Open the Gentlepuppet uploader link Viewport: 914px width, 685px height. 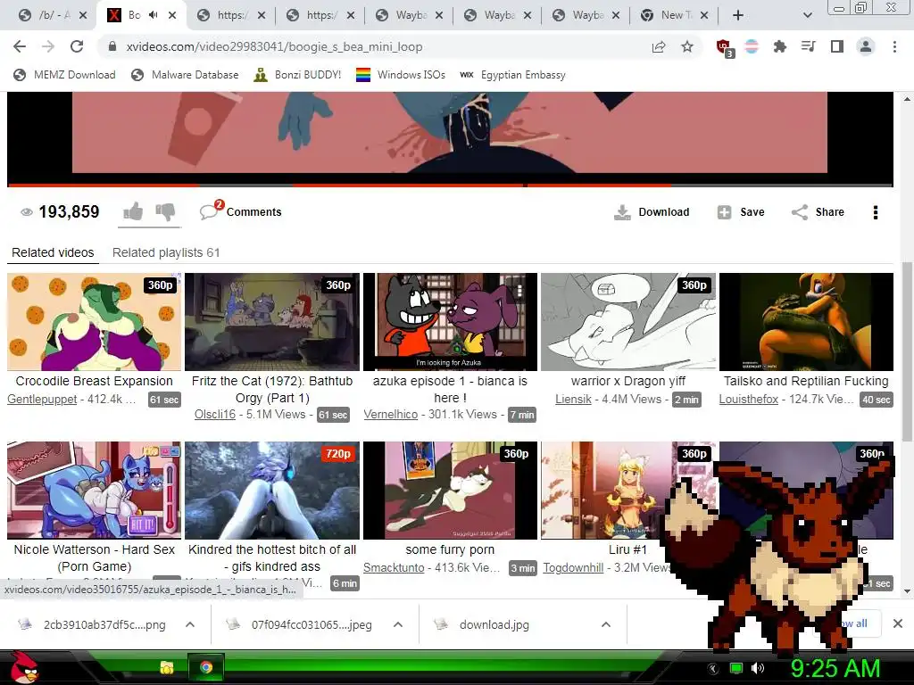pyautogui.click(x=42, y=400)
